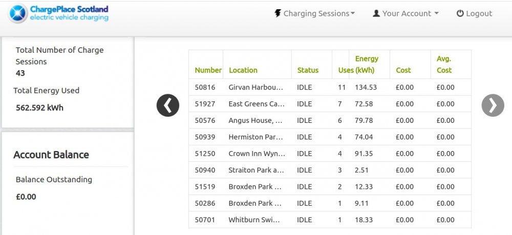Go to next page with right arrow
The image size is (512, 235).
[493, 105]
